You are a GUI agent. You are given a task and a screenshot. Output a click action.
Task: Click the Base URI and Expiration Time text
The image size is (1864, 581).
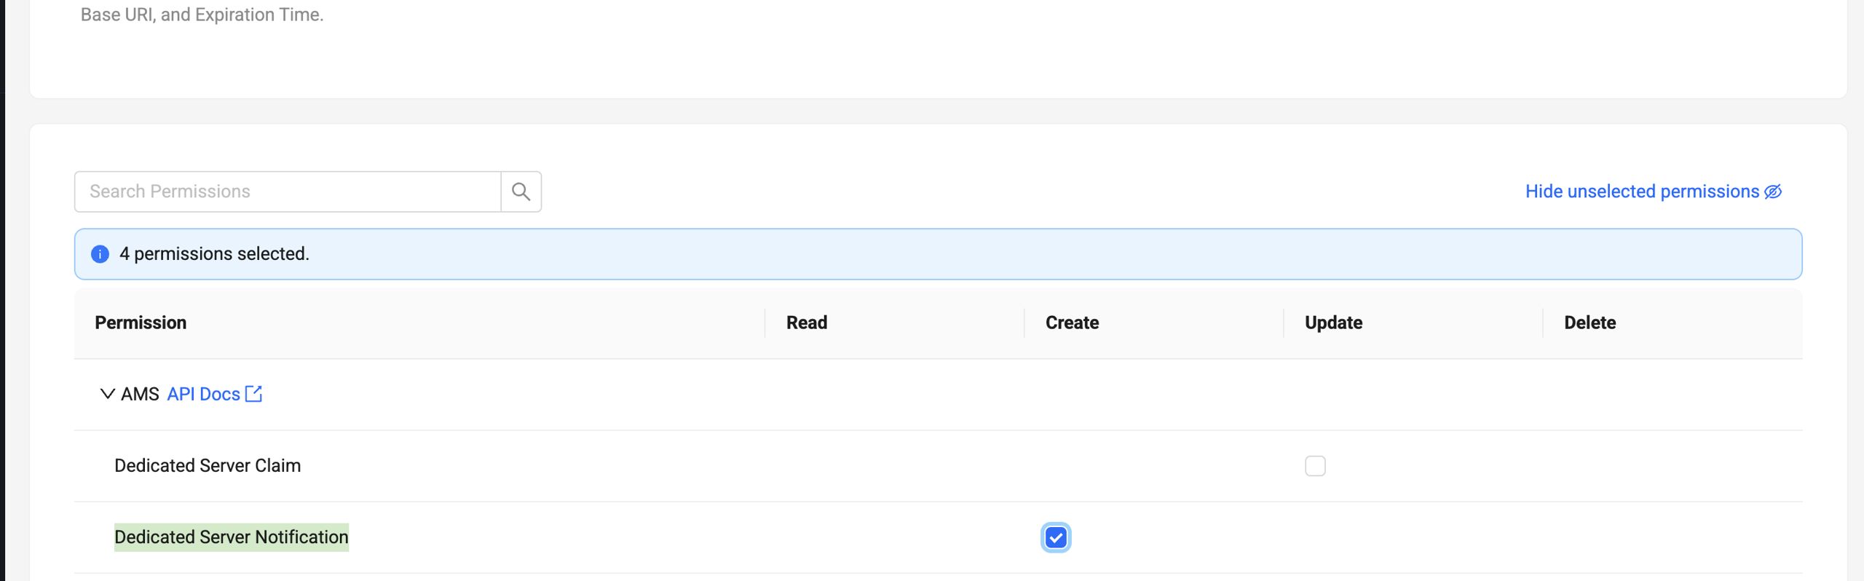202,15
